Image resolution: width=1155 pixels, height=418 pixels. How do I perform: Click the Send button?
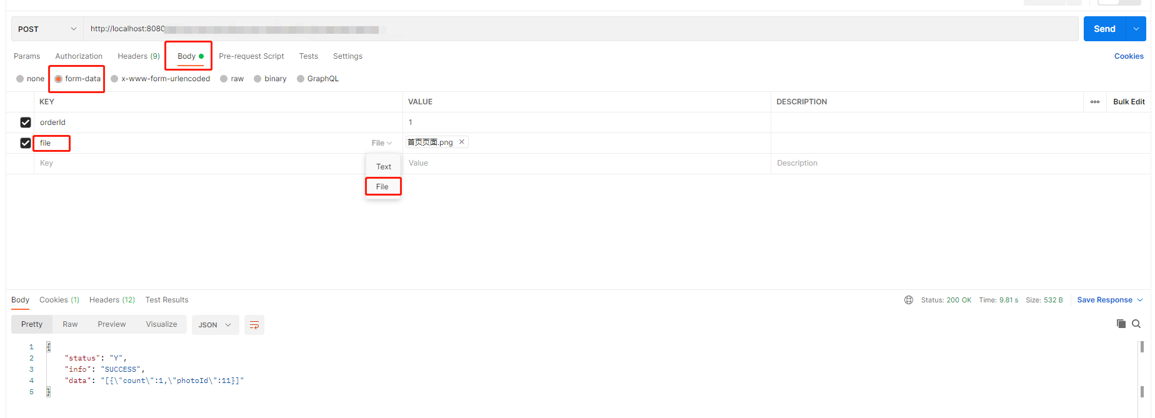tap(1104, 29)
